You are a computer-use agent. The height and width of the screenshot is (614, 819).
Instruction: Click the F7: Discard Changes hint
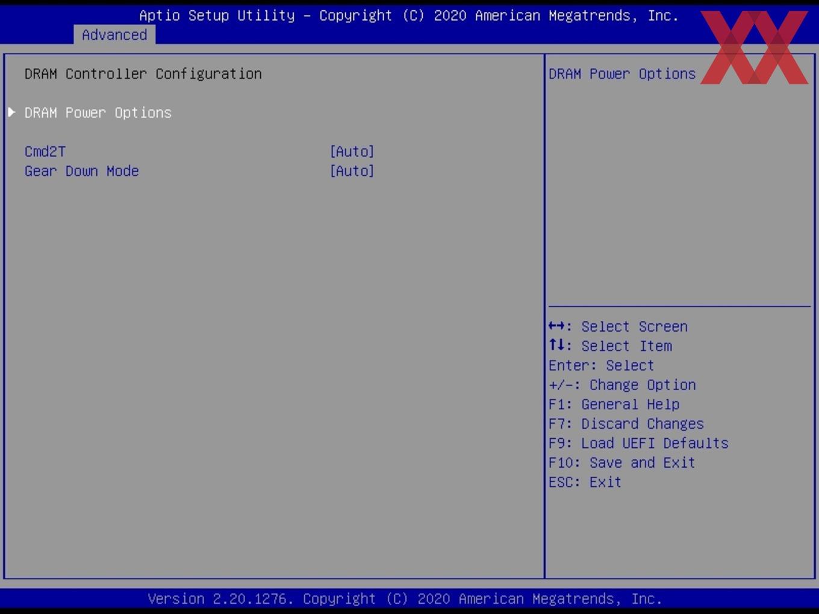(626, 424)
